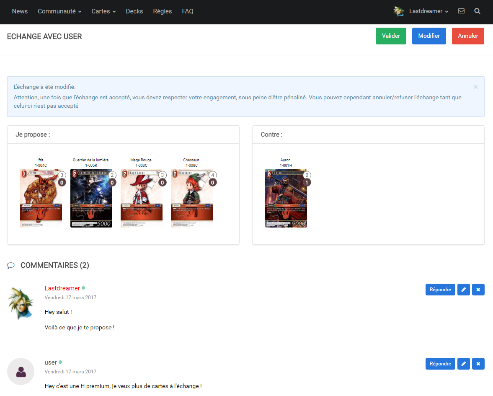The image size is (493, 396).
Task: Open user's profile name link
Action: pyautogui.click(x=51, y=362)
